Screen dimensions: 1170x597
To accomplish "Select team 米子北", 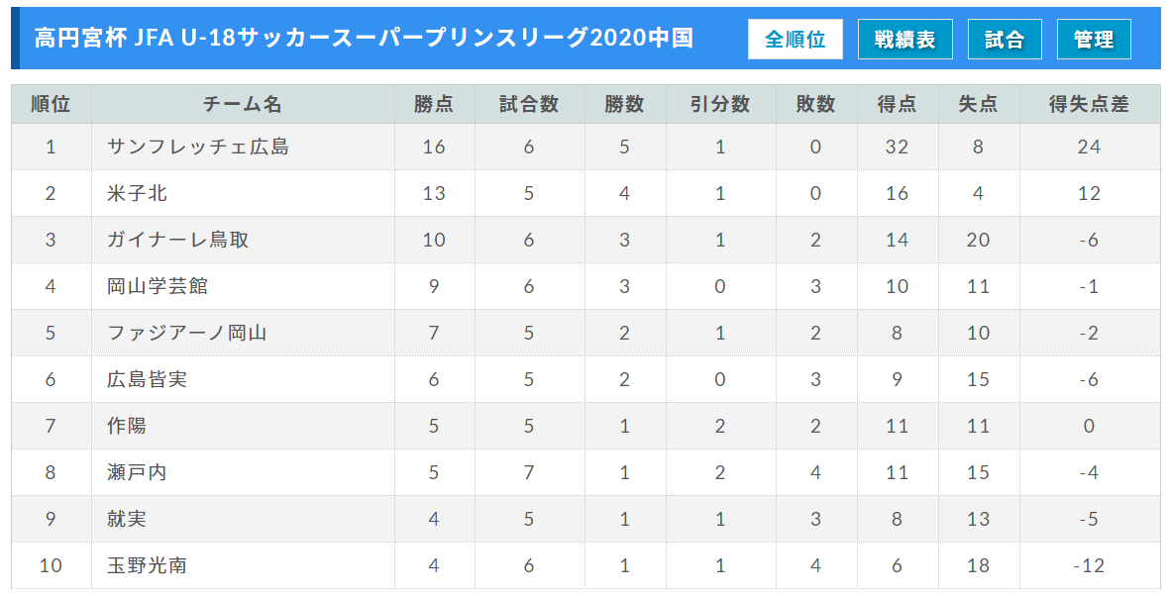I will click(x=137, y=194).
